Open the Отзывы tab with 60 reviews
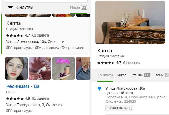The width and height of the screenshot is (169, 115). click(x=140, y=75)
